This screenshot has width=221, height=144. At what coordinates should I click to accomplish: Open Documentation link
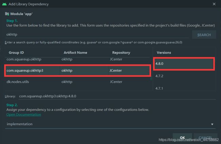24,115
